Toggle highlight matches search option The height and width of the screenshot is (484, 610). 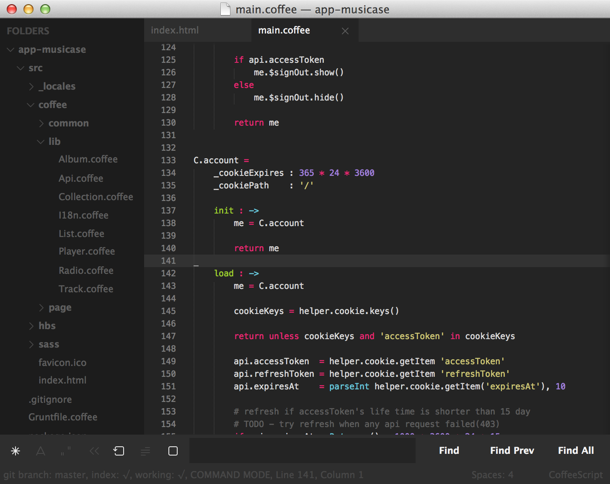pyautogui.click(x=173, y=451)
